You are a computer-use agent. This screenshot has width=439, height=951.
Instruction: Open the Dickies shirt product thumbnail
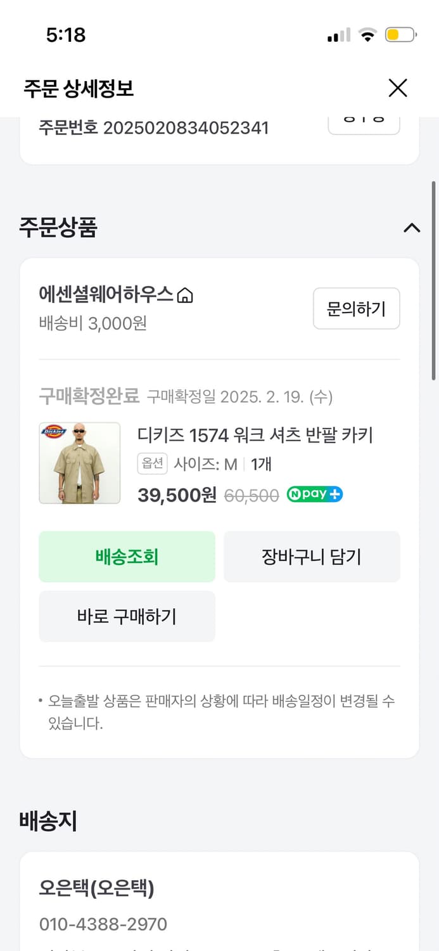(x=80, y=462)
